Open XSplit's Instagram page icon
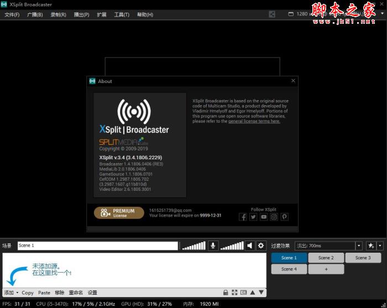The image size is (387, 308). pyautogui.click(x=274, y=217)
